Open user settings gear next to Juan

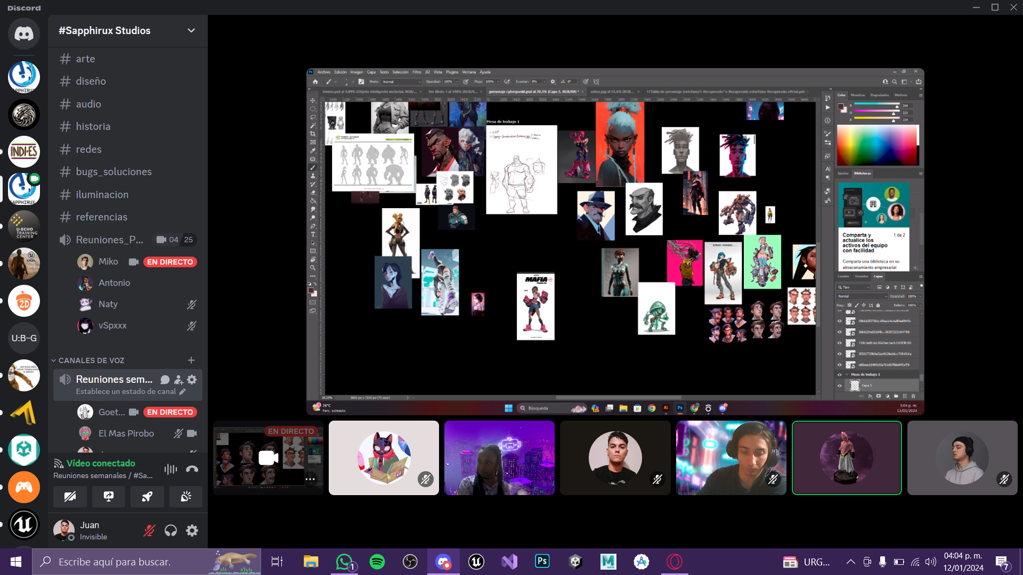coord(192,531)
